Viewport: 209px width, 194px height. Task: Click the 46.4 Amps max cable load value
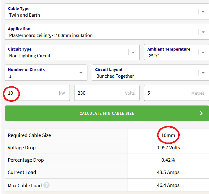click(x=168, y=185)
